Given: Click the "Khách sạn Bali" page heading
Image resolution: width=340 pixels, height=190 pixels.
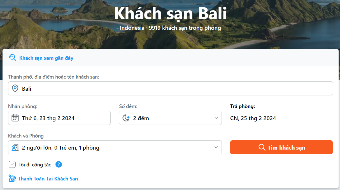Looking at the screenshot, I should coord(170,13).
